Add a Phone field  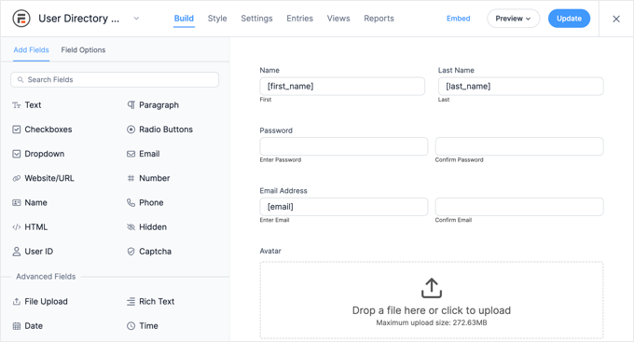[x=145, y=202]
